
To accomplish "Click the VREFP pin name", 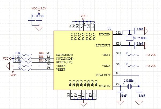I will [61, 70].
